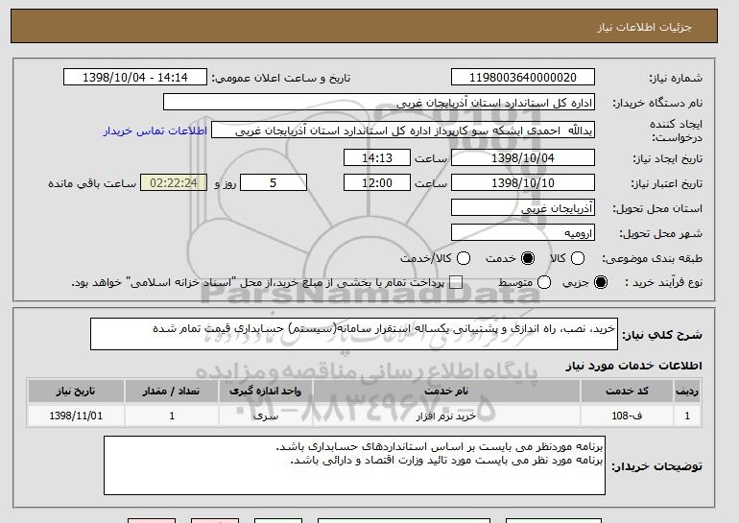The image size is (739, 523).
Task: Select the خدمت radio button
Action: (528, 258)
